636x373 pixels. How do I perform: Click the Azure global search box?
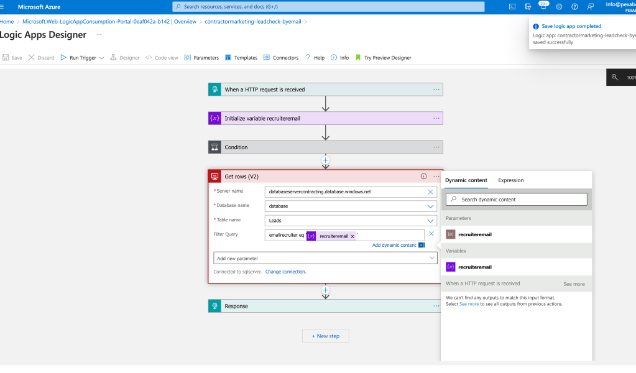(328, 6)
